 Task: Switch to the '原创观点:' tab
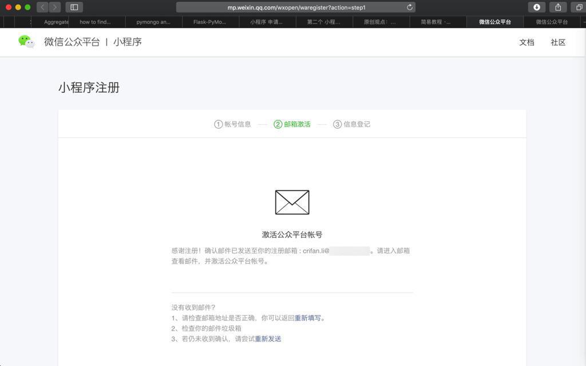pyautogui.click(x=381, y=22)
